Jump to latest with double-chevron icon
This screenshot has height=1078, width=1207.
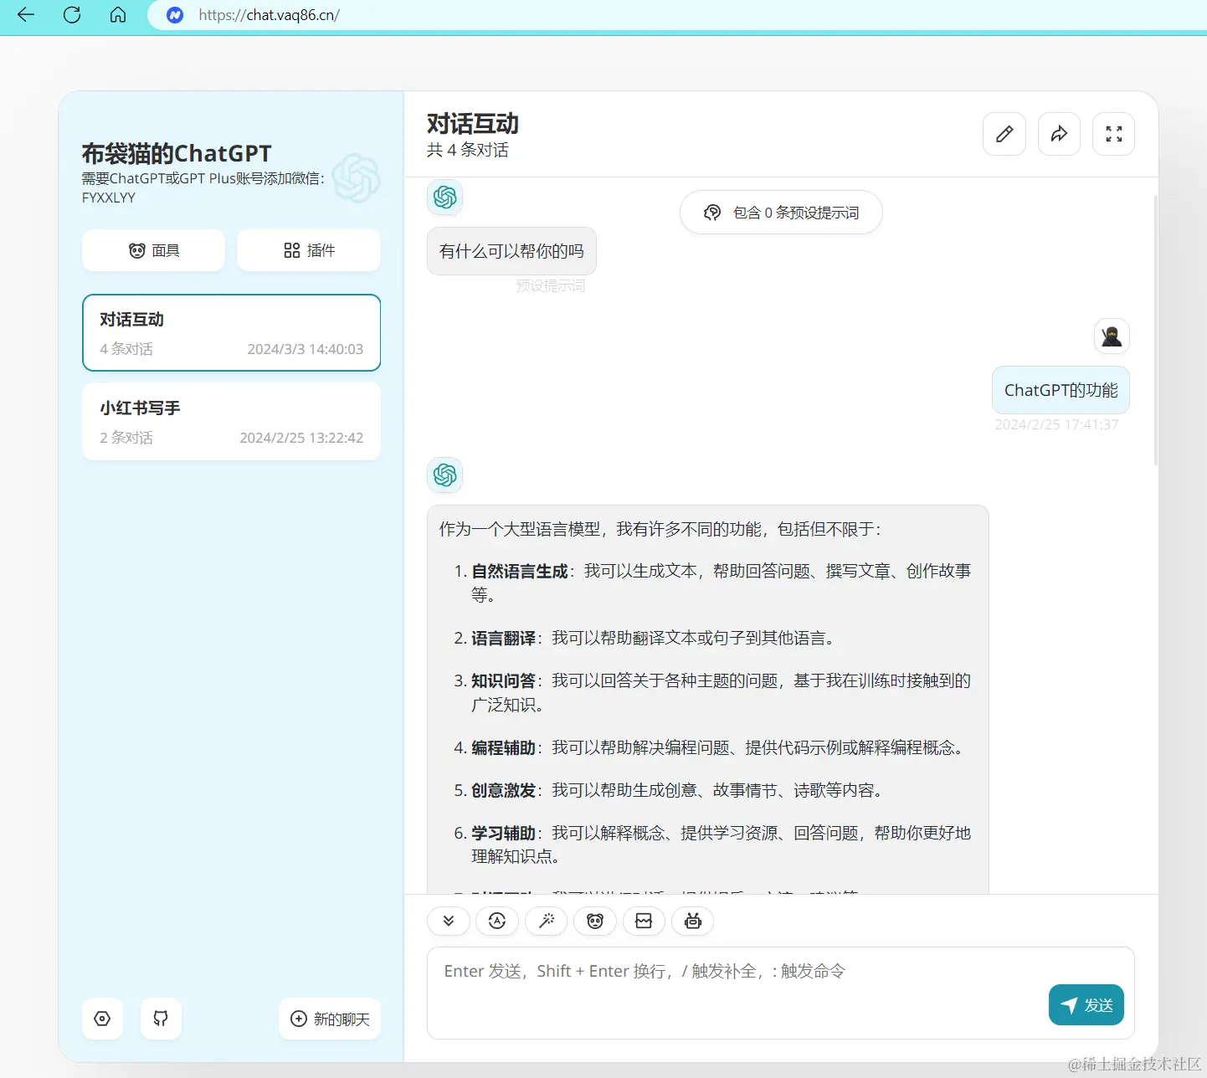449,921
